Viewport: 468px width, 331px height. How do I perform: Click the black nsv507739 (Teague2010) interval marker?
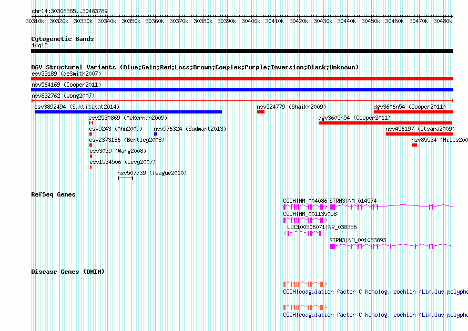pyautogui.click(x=125, y=178)
